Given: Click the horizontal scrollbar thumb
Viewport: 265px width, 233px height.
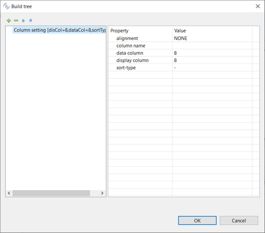Looking at the screenshot, I should (x=51, y=193).
